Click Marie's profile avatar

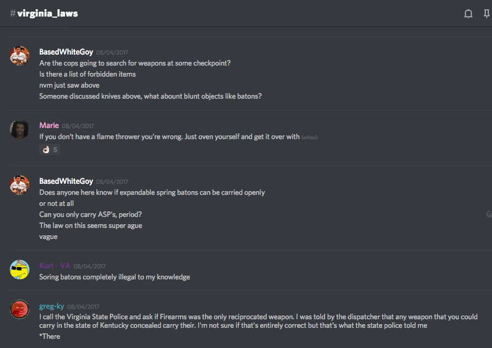point(20,129)
